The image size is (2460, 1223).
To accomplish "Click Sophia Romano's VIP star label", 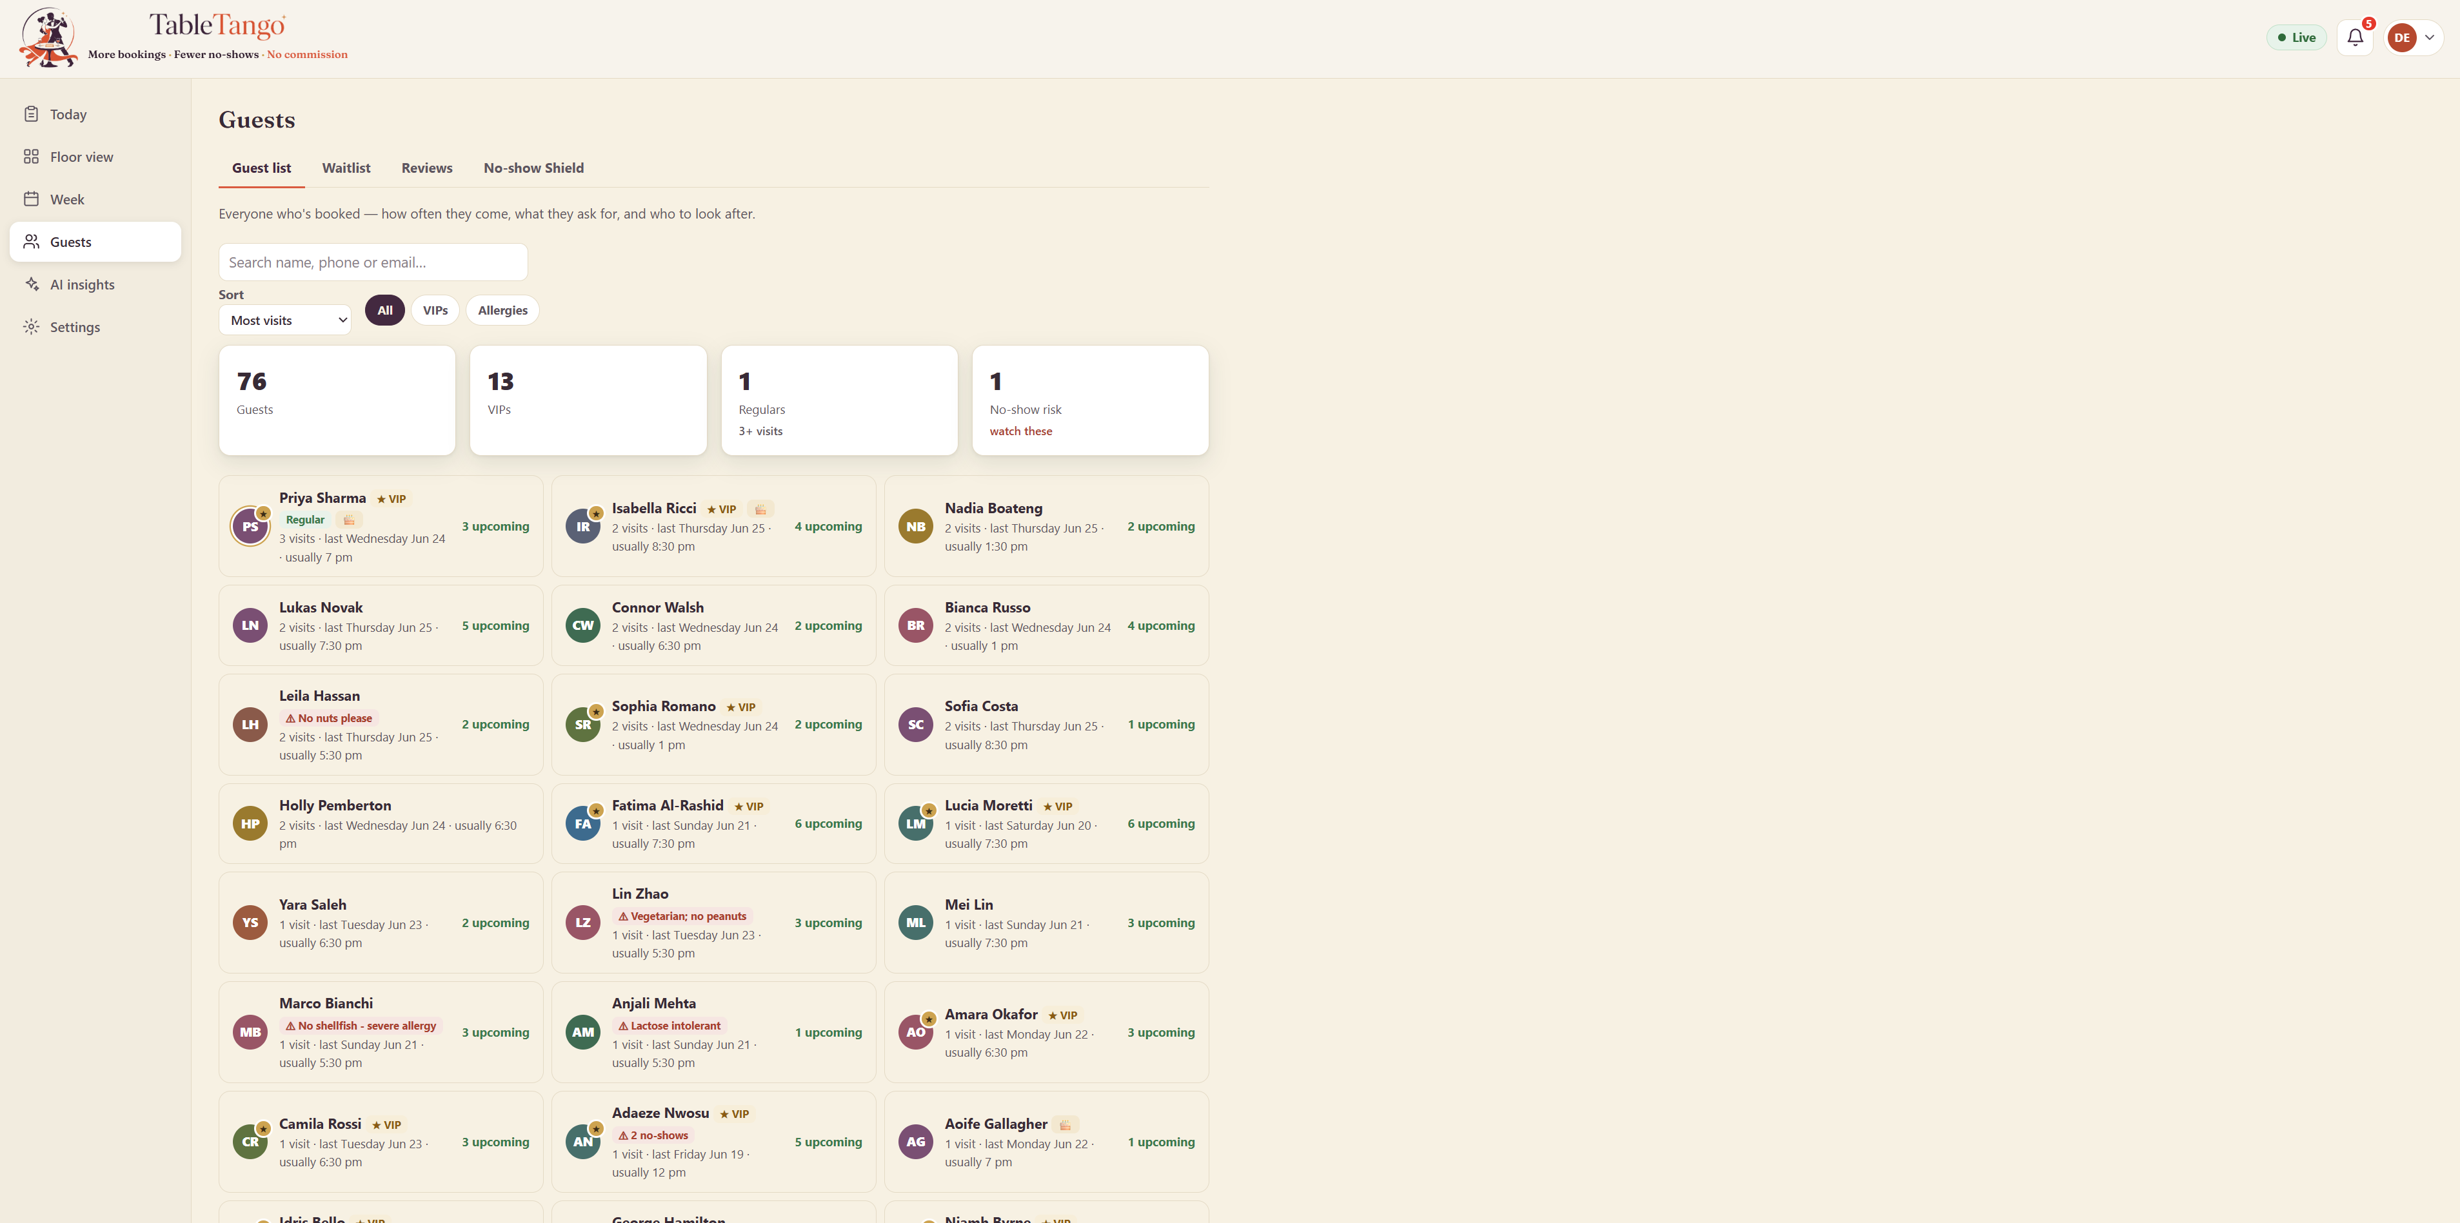I will pyautogui.click(x=740, y=707).
